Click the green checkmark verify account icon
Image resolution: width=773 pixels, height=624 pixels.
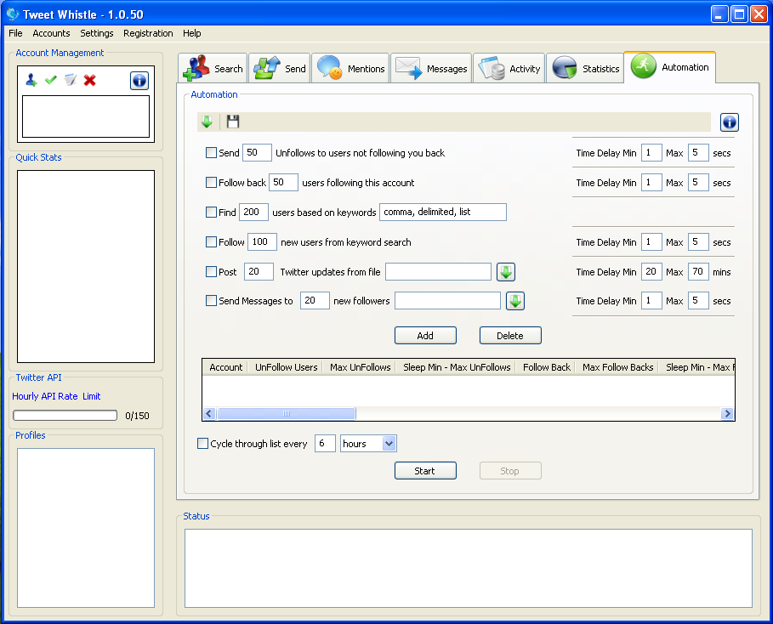pos(51,80)
